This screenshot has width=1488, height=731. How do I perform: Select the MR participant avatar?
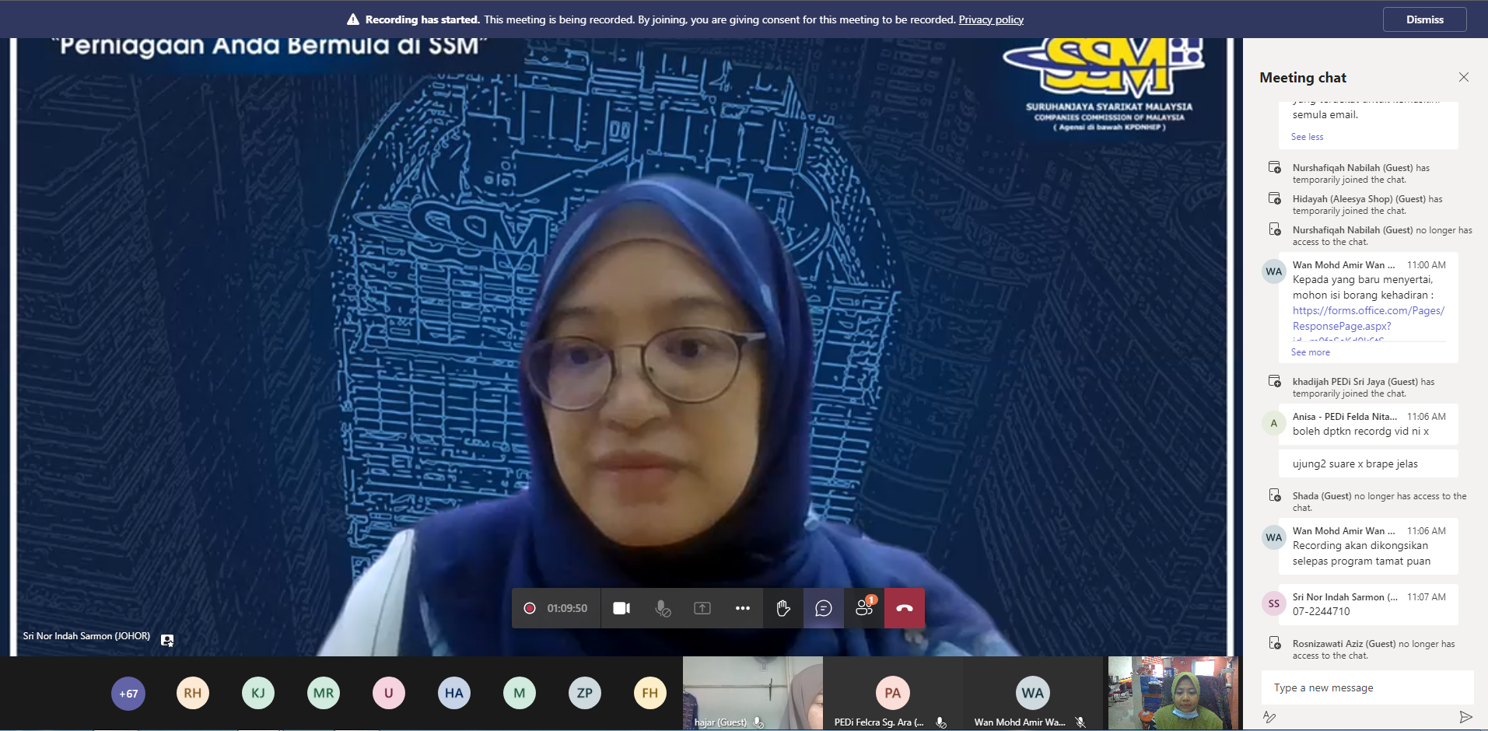(324, 693)
